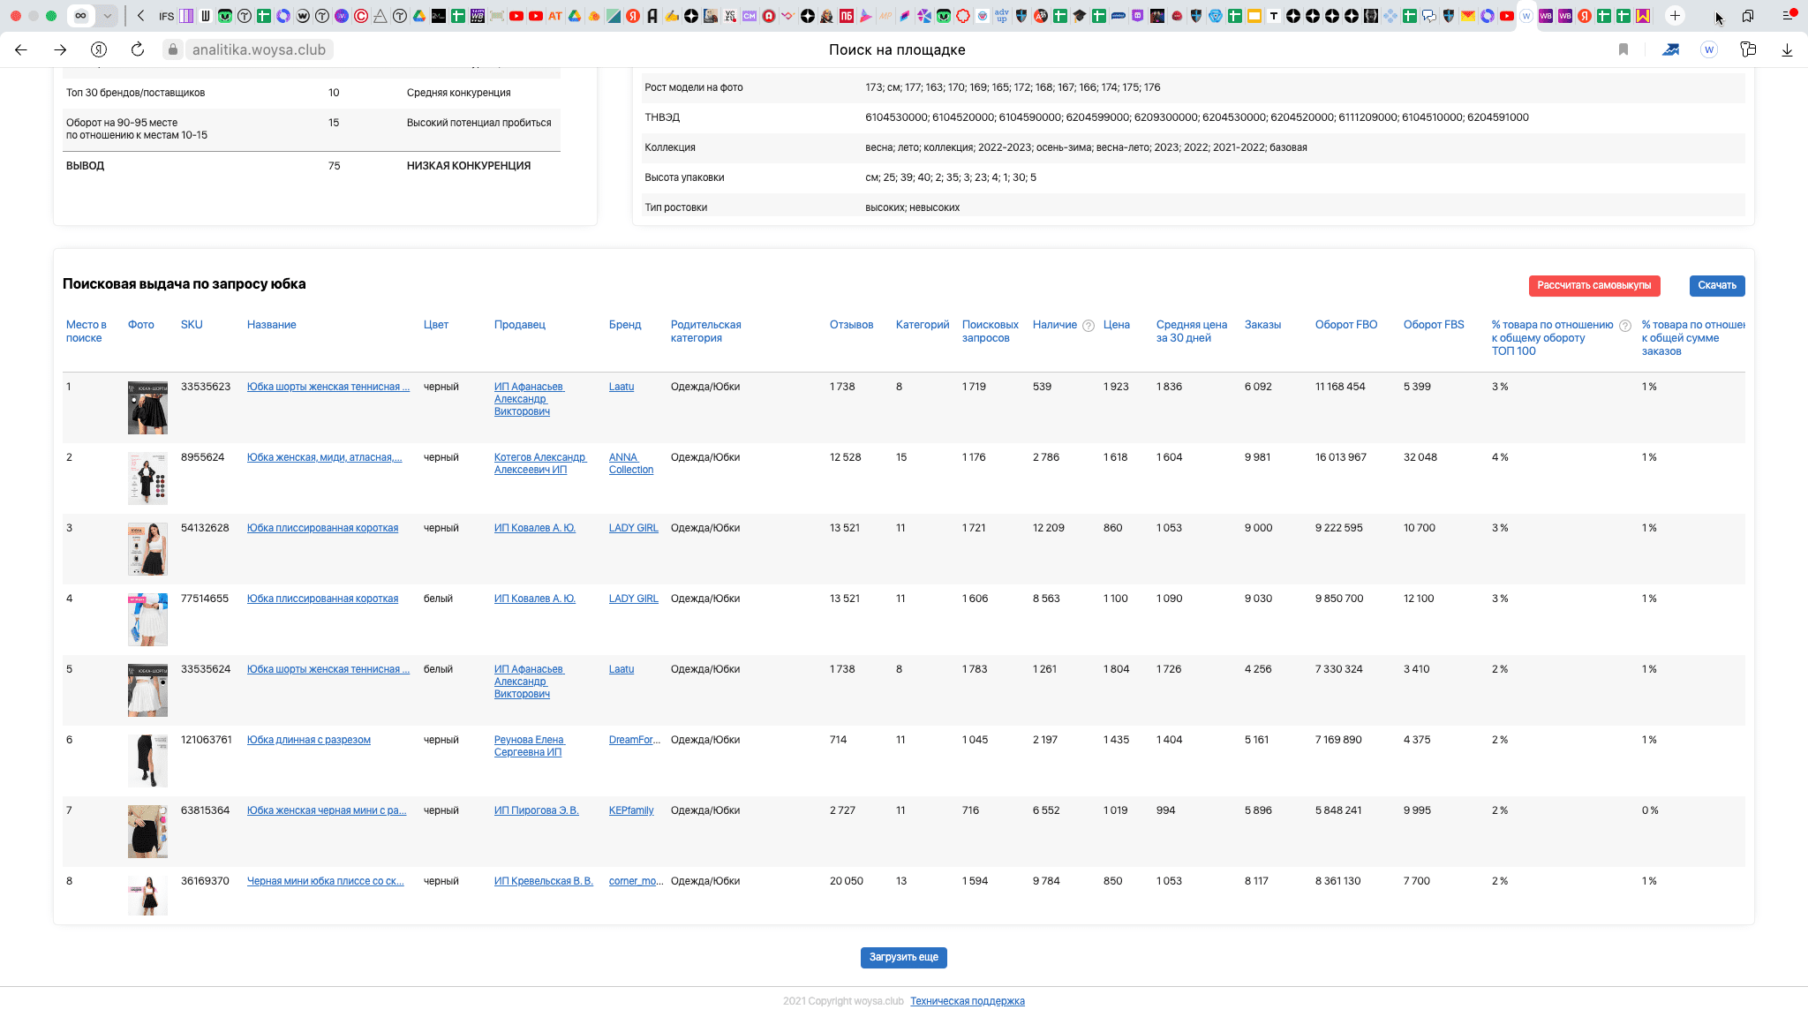Switch to the first YouTube tab
The width and height of the screenshot is (1808, 1017).
tap(516, 15)
